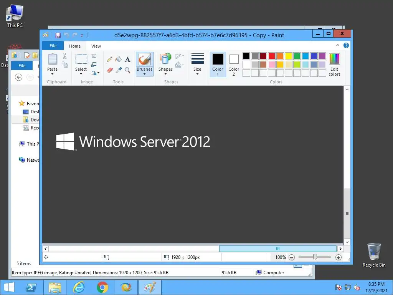393x295 pixels.
Task: Click the Windows Start button
Action: [x=9, y=287]
